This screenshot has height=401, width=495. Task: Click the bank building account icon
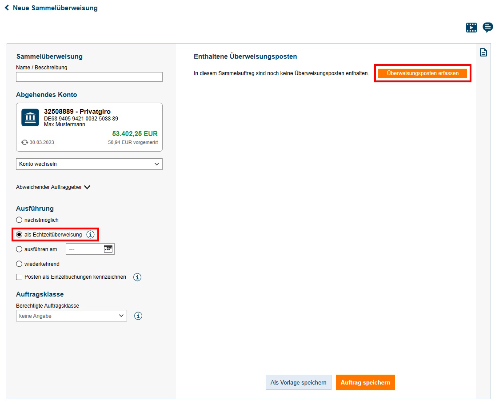(30, 117)
